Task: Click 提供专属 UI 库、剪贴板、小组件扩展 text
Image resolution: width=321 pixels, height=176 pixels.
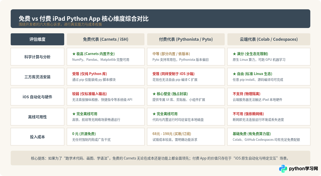Action: tap(179, 100)
